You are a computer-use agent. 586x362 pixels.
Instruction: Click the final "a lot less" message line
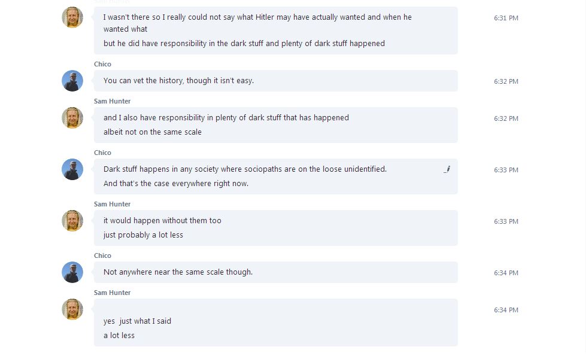pyautogui.click(x=119, y=336)
